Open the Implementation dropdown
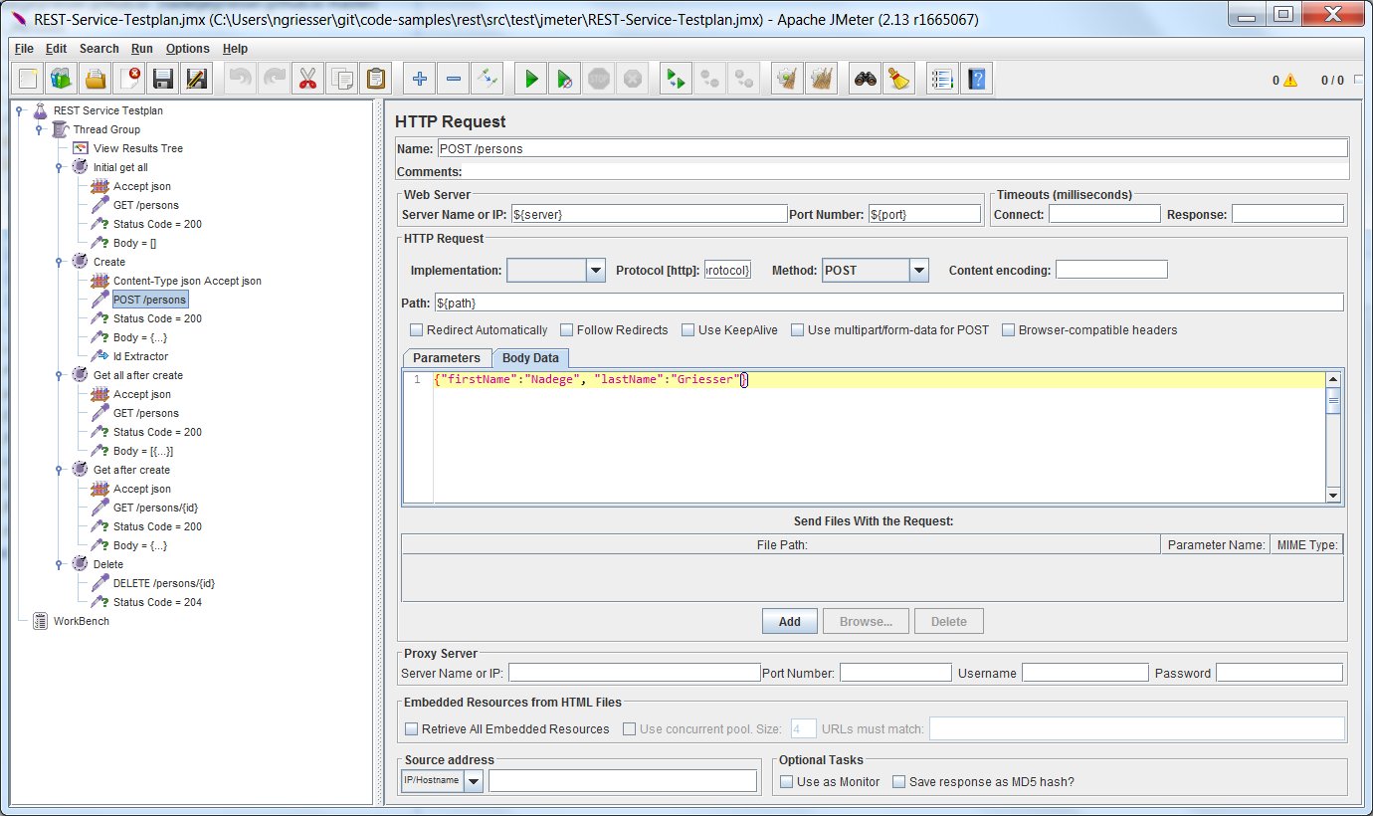 (x=596, y=270)
